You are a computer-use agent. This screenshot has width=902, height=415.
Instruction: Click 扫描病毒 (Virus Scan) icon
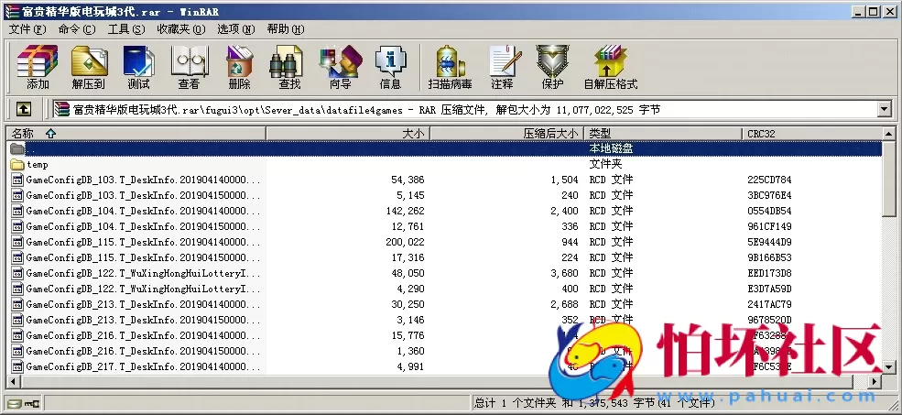tap(451, 68)
